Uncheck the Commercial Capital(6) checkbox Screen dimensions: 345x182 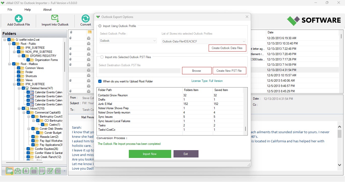(28, 112)
